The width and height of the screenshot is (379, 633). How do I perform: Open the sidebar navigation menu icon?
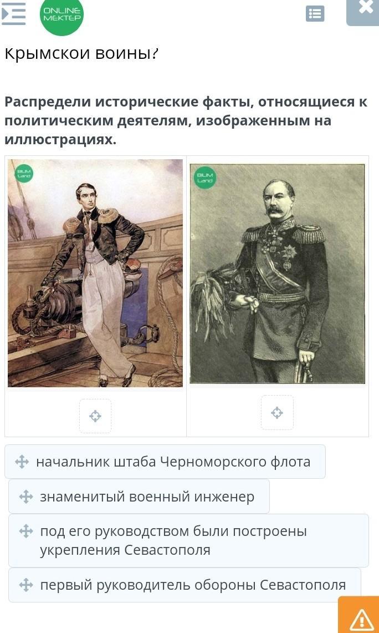(x=13, y=14)
